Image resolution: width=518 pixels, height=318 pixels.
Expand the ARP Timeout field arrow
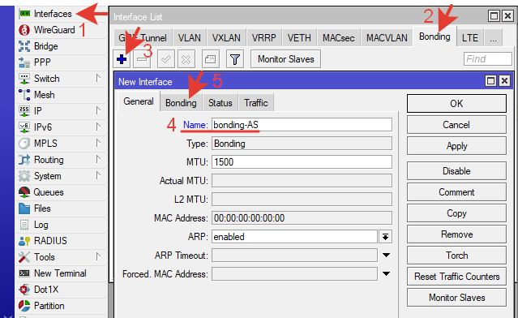[x=386, y=256]
